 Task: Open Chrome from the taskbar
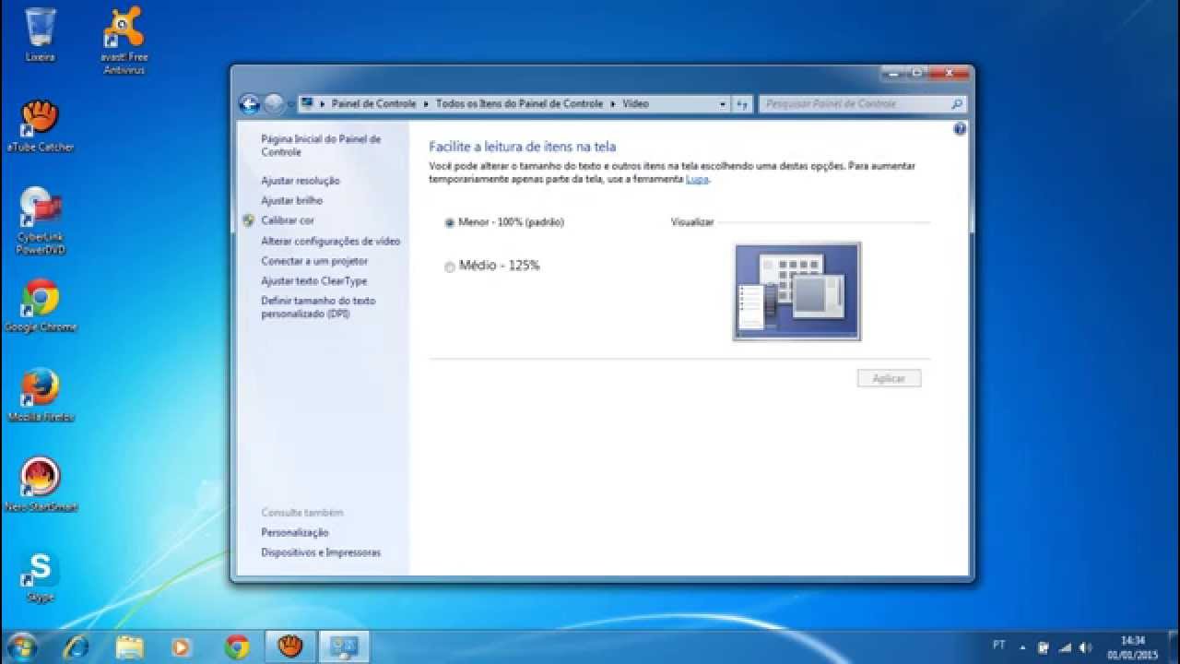(x=237, y=646)
